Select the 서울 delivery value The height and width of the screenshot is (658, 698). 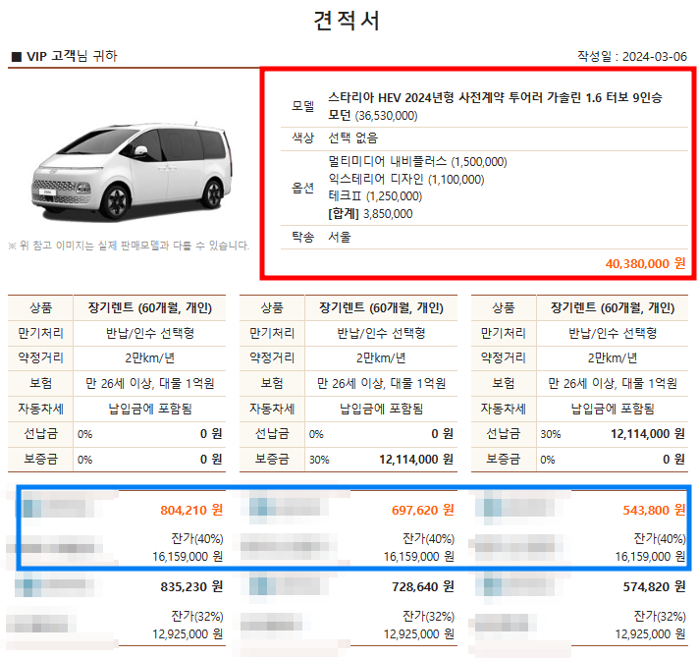(x=340, y=237)
